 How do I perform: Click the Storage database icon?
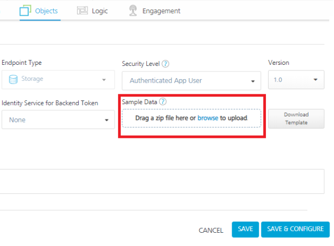click(13, 79)
